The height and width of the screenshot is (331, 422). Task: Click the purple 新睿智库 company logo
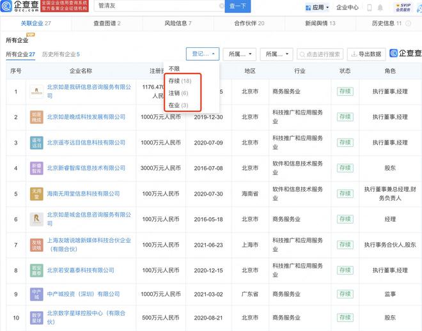(x=36, y=168)
